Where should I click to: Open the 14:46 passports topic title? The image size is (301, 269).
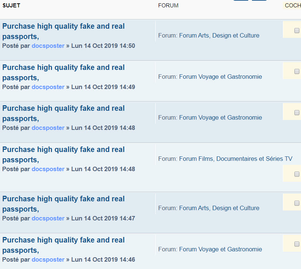(63, 245)
